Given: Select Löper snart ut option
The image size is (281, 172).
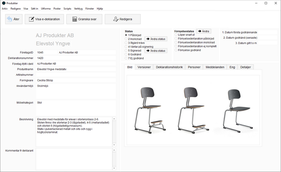Looking at the screenshot, I should [176, 35].
